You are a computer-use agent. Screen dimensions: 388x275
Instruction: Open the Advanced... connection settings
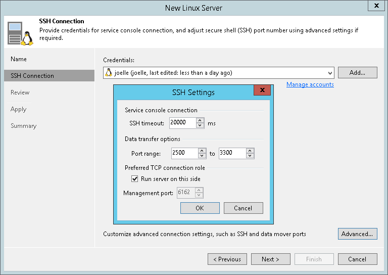(357, 234)
